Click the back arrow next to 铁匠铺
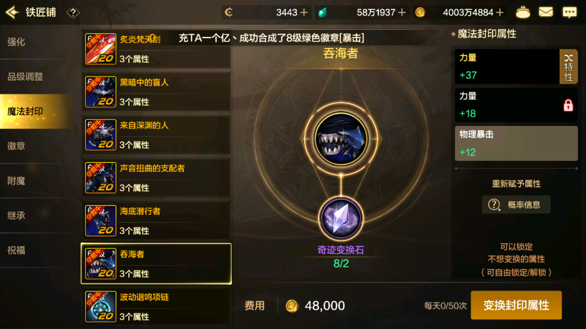The image size is (586, 329). coord(12,12)
